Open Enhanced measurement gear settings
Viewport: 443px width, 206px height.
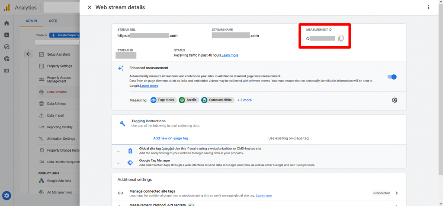tap(395, 100)
